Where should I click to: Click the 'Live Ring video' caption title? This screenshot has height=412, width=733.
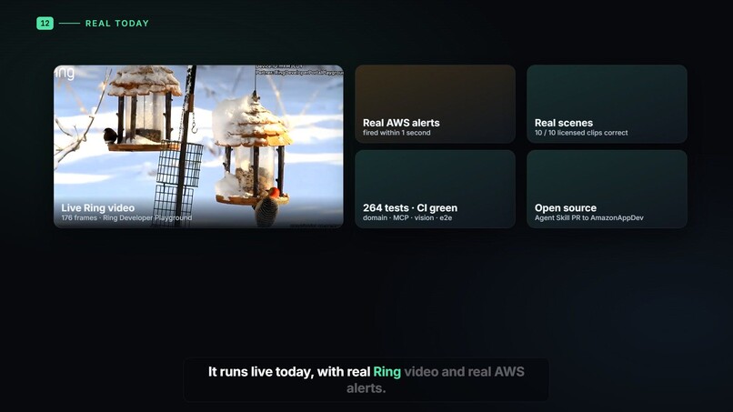coord(97,207)
